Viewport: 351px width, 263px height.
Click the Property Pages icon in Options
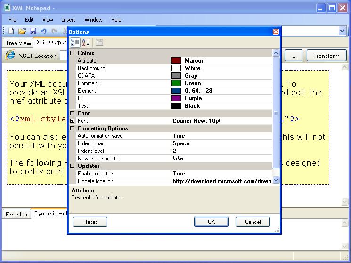99,42
